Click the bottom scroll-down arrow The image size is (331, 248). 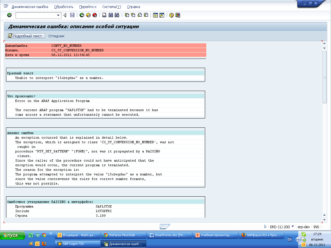tap(324, 220)
